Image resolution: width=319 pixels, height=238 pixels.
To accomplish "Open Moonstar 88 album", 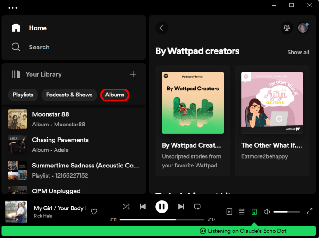I will 74,119.
